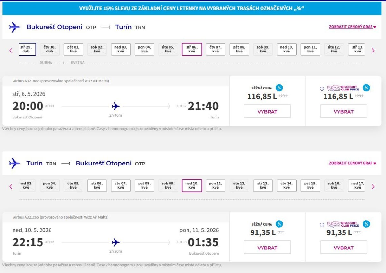
Task: Show next outbound dates arrow
Action: tap(373, 50)
